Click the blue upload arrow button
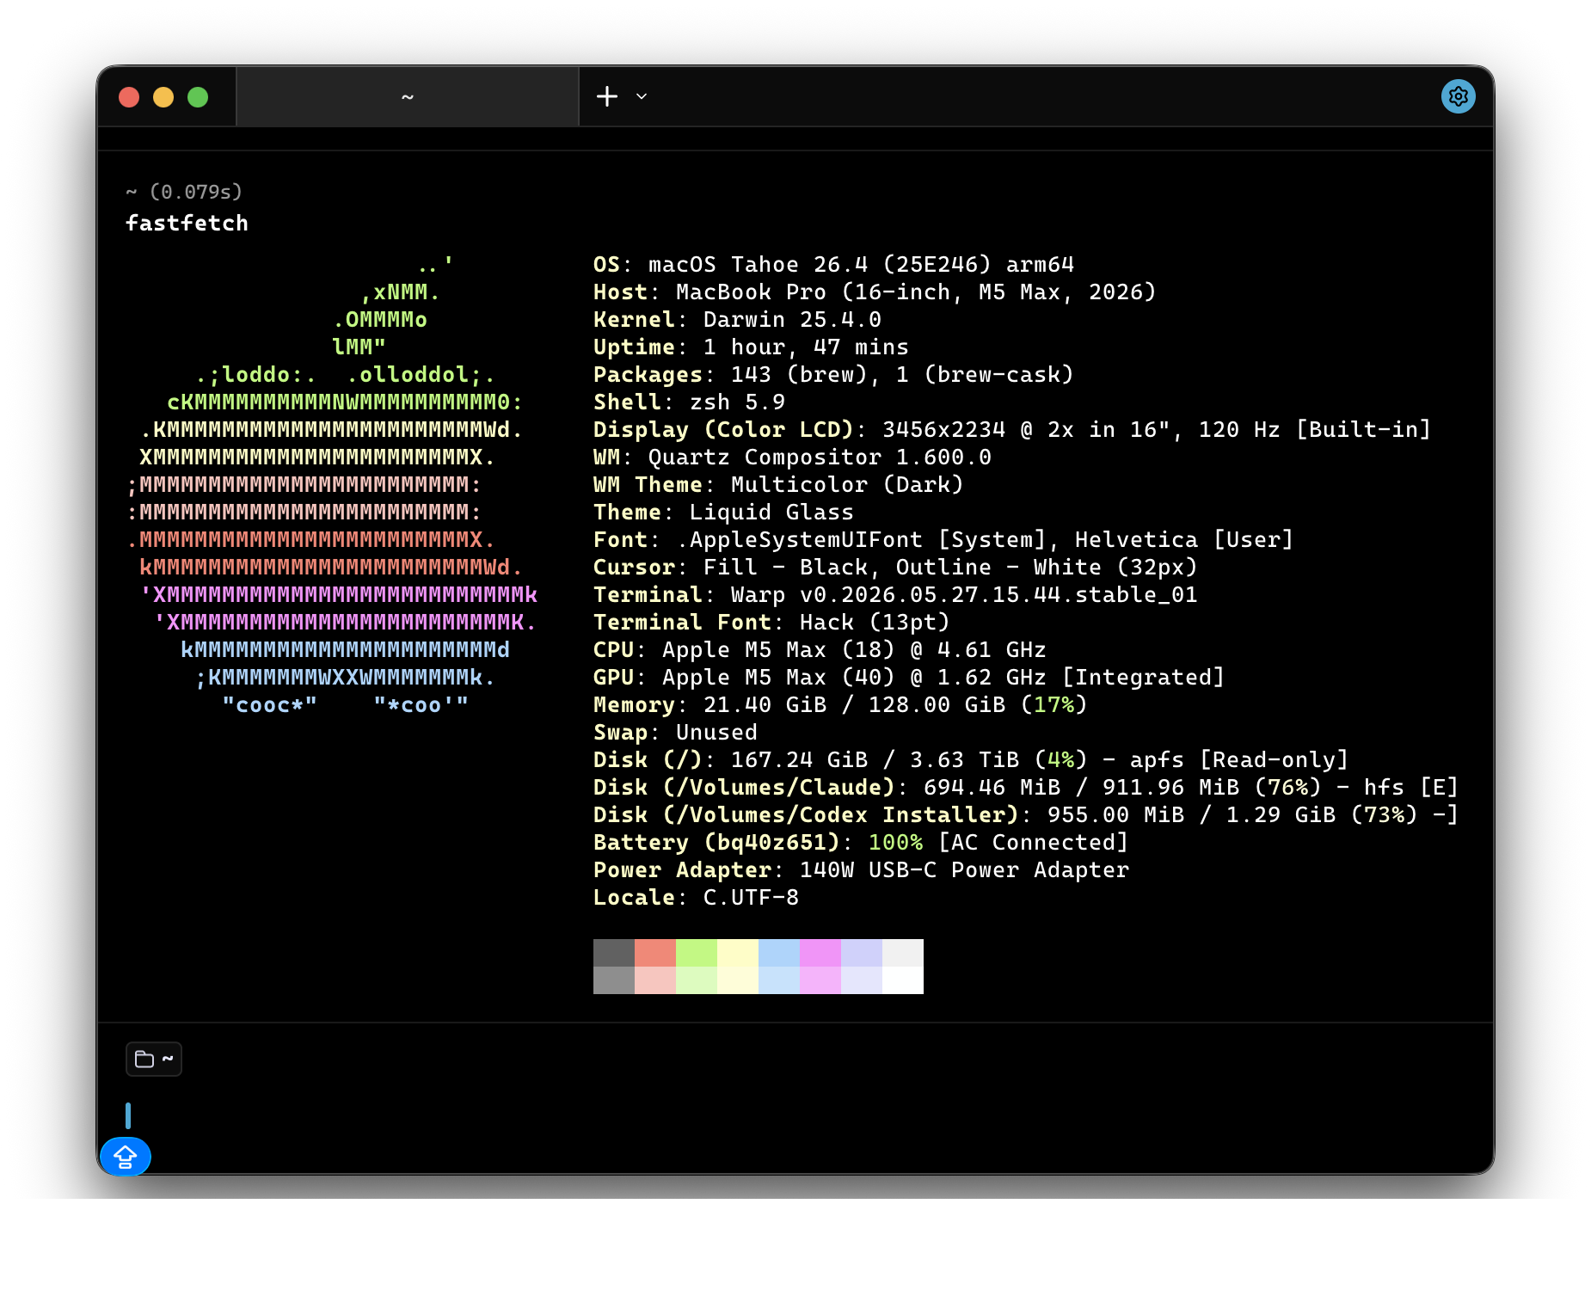Viewport: 1591px width, 1302px height. (x=126, y=1157)
